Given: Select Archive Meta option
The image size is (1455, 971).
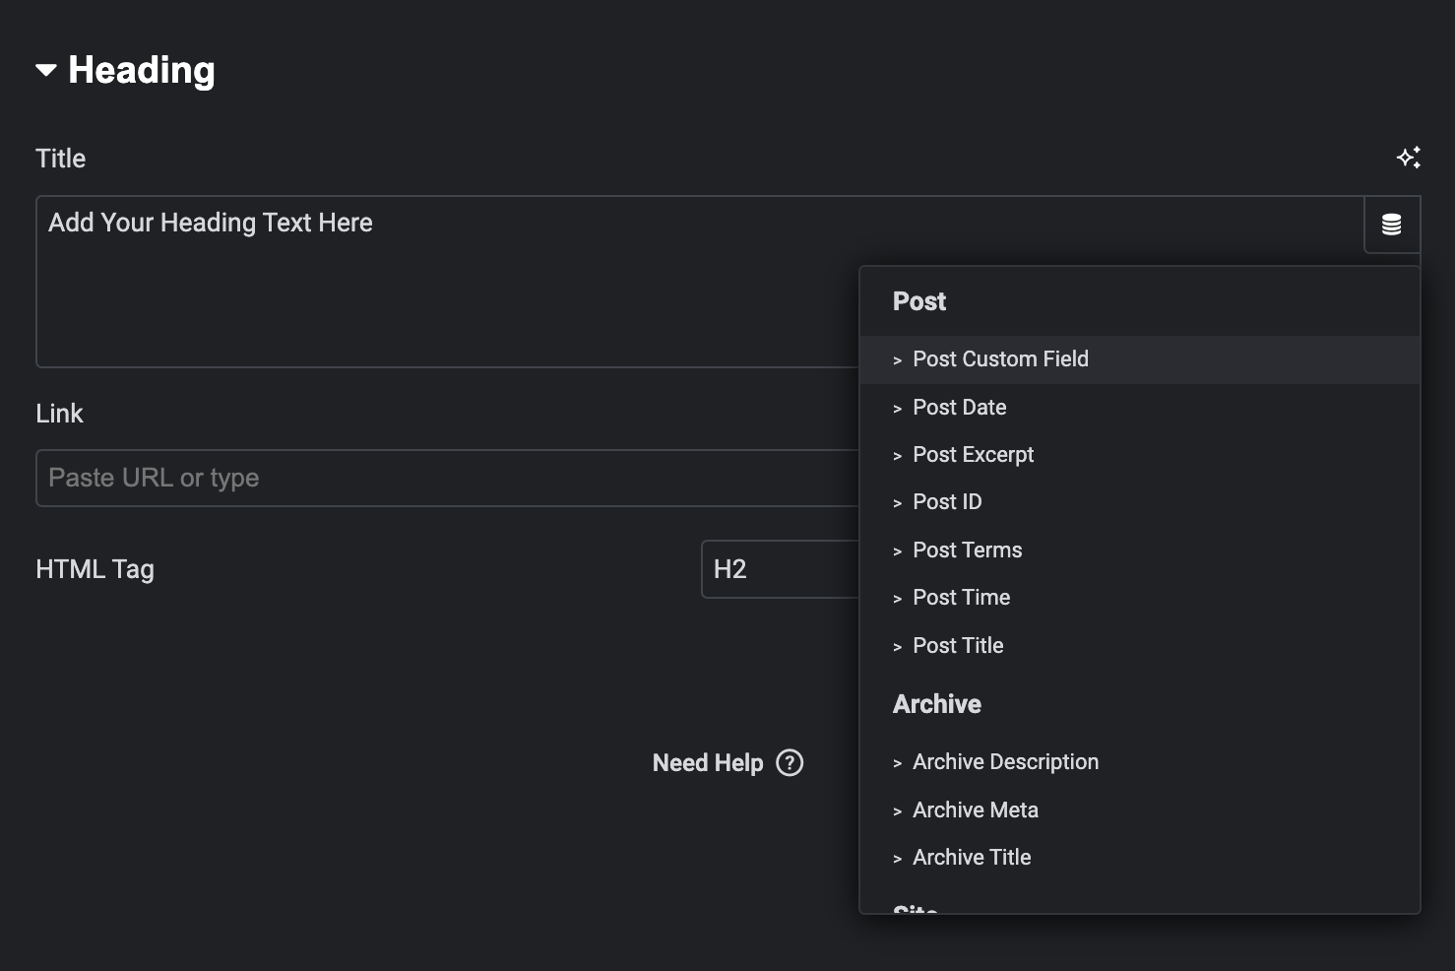Looking at the screenshot, I should [x=975, y=810].
